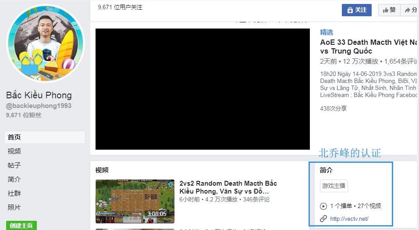This screenshot has width=419, height=230.
Task: Open the 视频 videos tab in sidebar
Action: tap(14, 151)
